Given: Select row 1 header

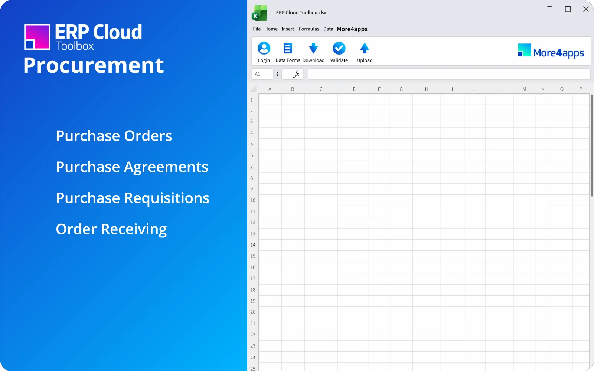Looking at the screenshot, I should coord(252,100).
